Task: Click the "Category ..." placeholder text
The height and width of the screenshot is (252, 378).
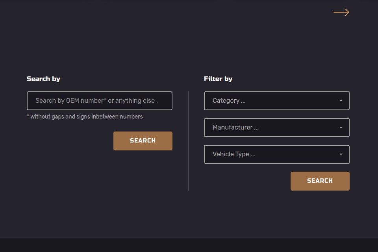Action: coord(229,101)
